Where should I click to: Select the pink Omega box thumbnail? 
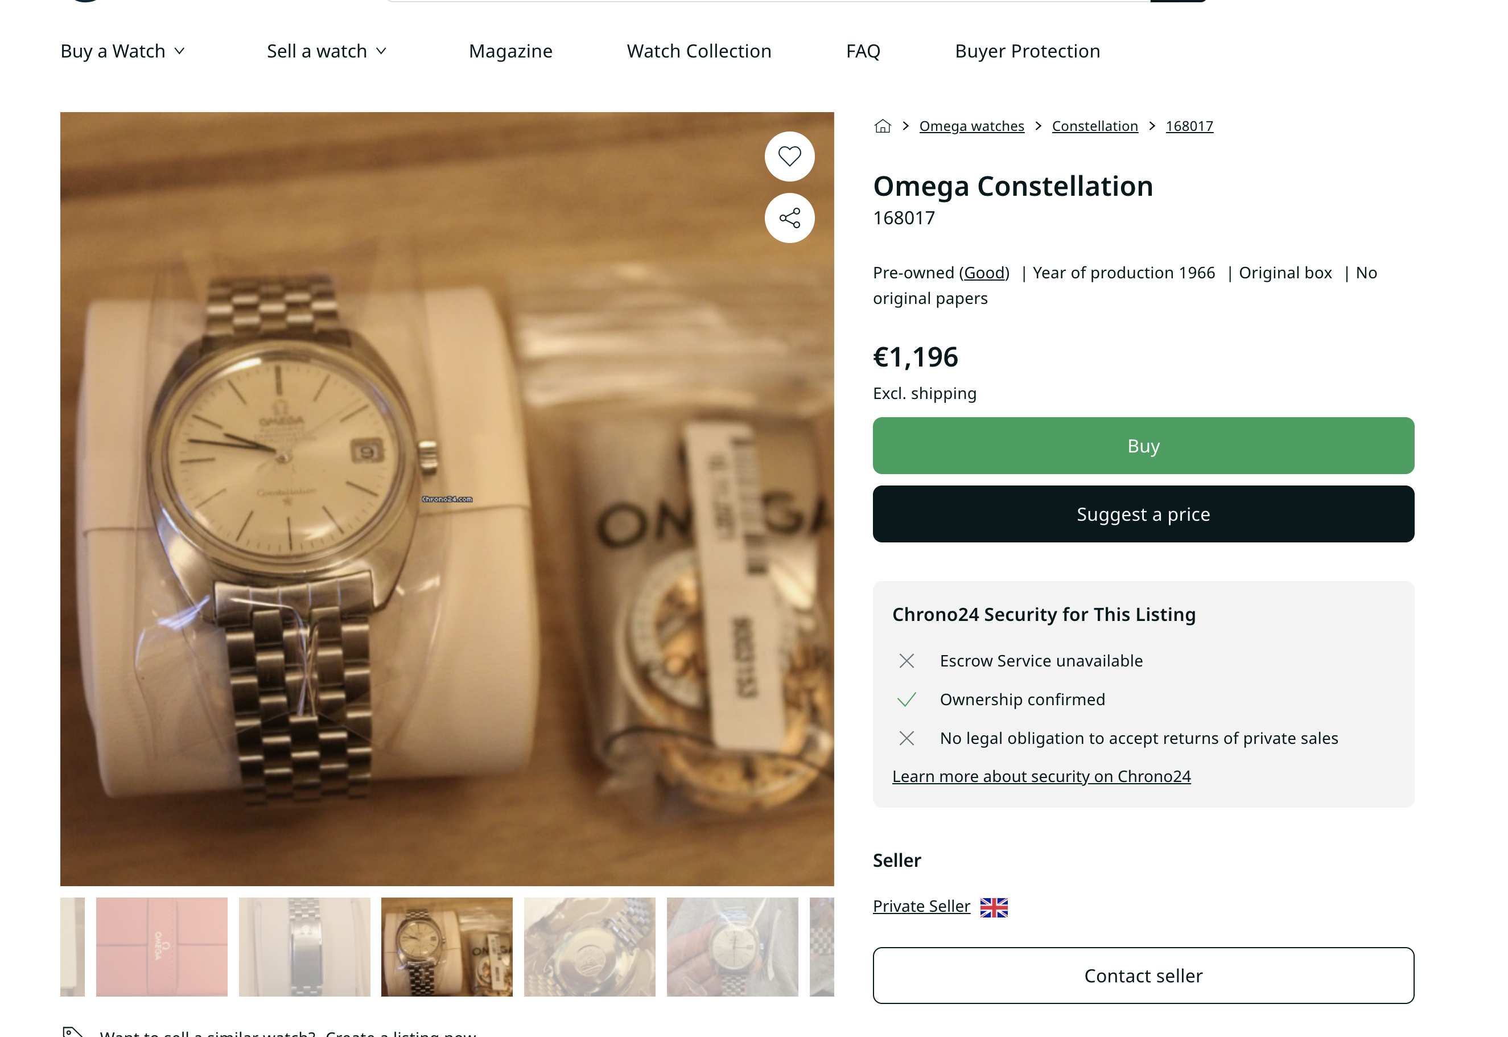click(162, 947)
